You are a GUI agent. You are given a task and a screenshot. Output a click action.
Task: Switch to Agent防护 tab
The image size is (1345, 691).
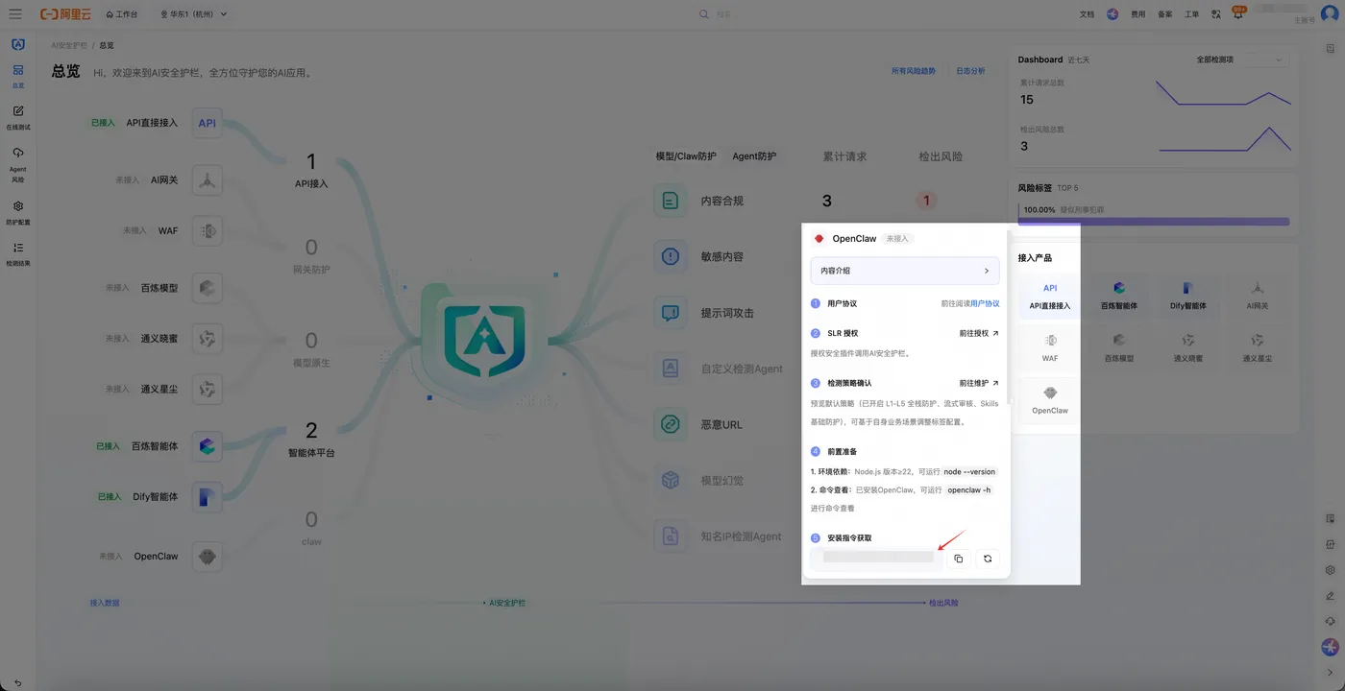754,155
